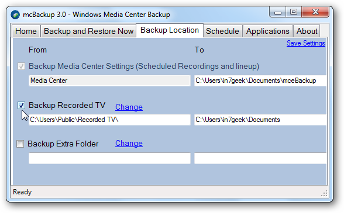Screen dimensions: 344x213
Task: Click the mcBackup app icon in title bar
Action: pos(15,15)
